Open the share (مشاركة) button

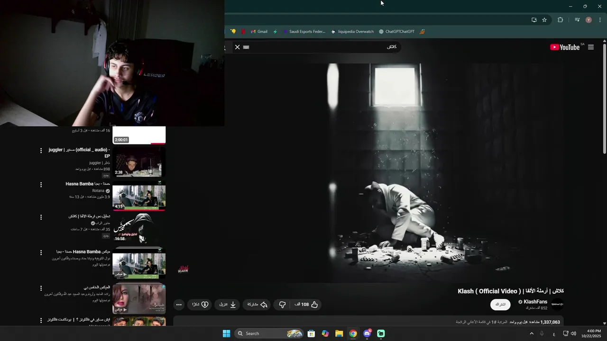coord(258,305)
